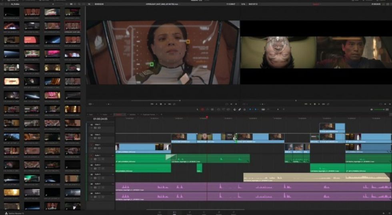Jump to first frame in source viewer
Viewport: 392px width, 215px height.
pos(152,104)
